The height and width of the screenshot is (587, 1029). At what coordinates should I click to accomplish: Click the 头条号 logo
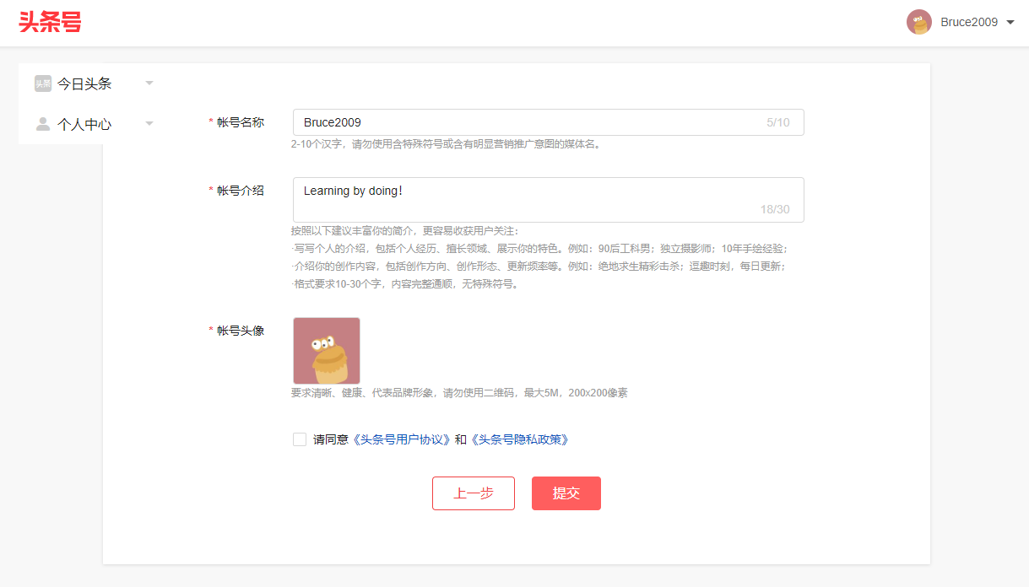50,23
